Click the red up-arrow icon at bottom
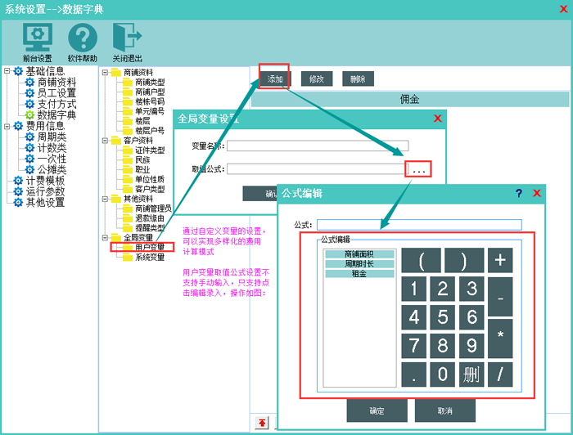573x435 pixels. tap(262, 422)
